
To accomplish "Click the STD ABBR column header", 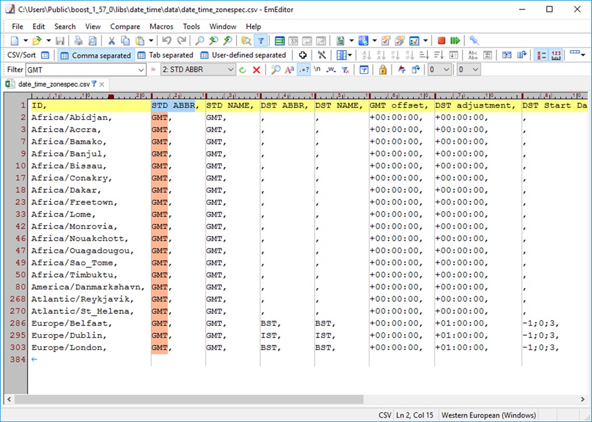I will click(173, 106).
